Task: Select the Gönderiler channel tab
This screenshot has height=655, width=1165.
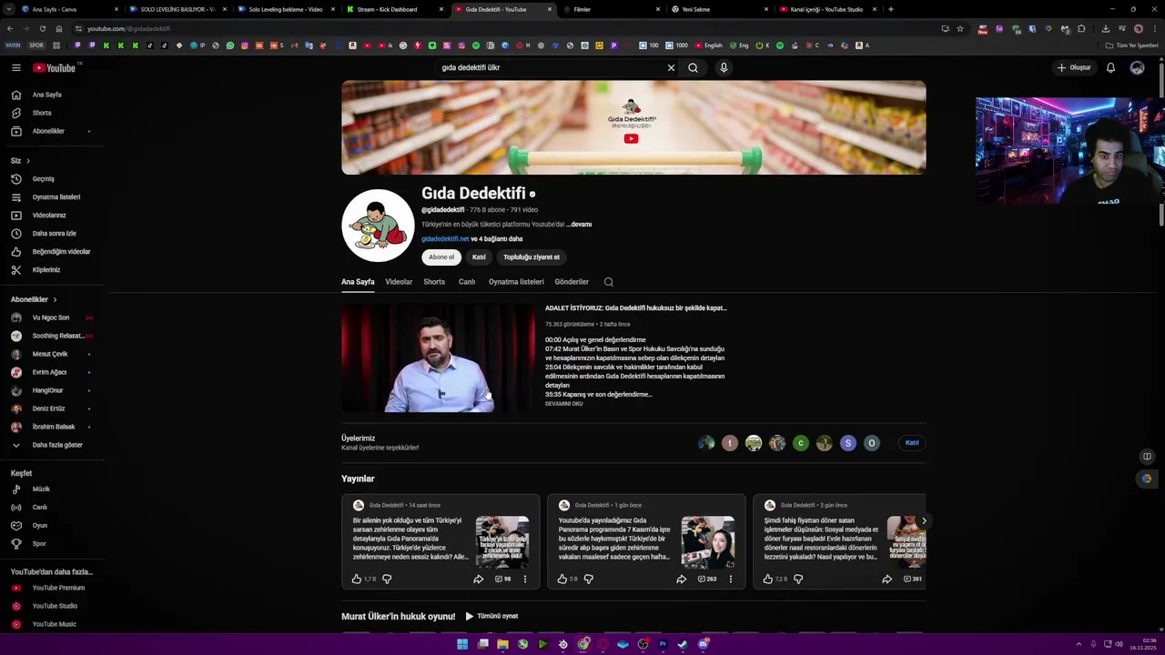Action: tap(572, 282)
